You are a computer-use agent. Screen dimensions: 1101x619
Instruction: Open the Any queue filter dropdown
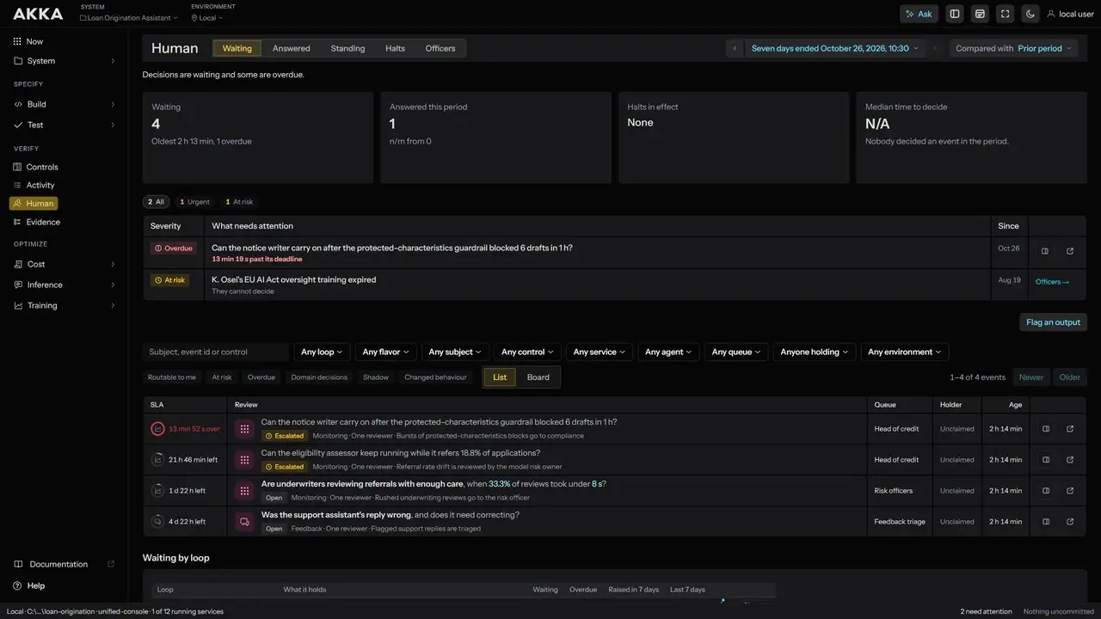pyautogui.click(x=737, y=352)
